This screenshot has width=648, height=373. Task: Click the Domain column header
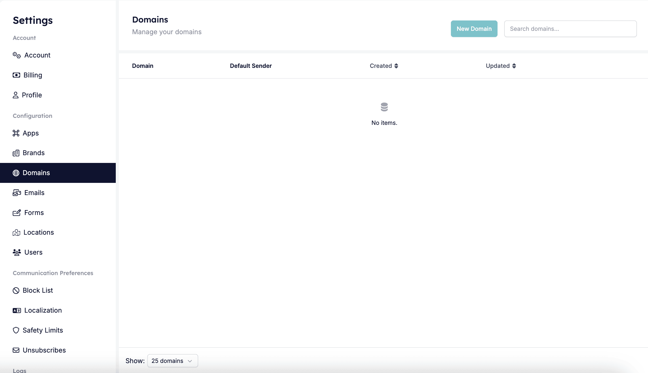(x=143, y=66)
